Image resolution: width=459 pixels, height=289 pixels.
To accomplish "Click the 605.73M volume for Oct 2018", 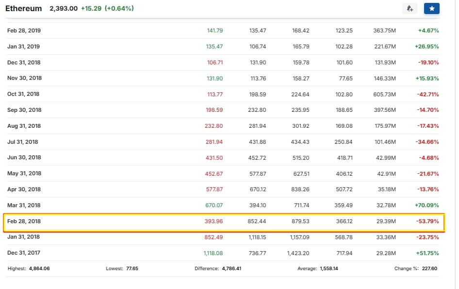I will tap(384, 94).
